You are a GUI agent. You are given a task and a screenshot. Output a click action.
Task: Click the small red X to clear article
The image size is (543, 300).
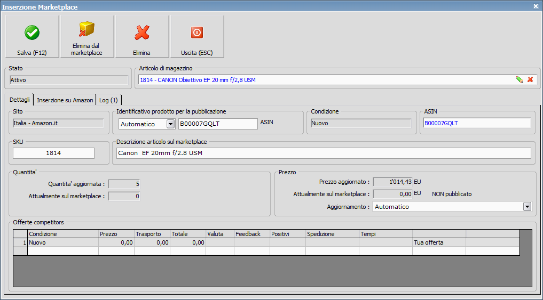(530, 79)
